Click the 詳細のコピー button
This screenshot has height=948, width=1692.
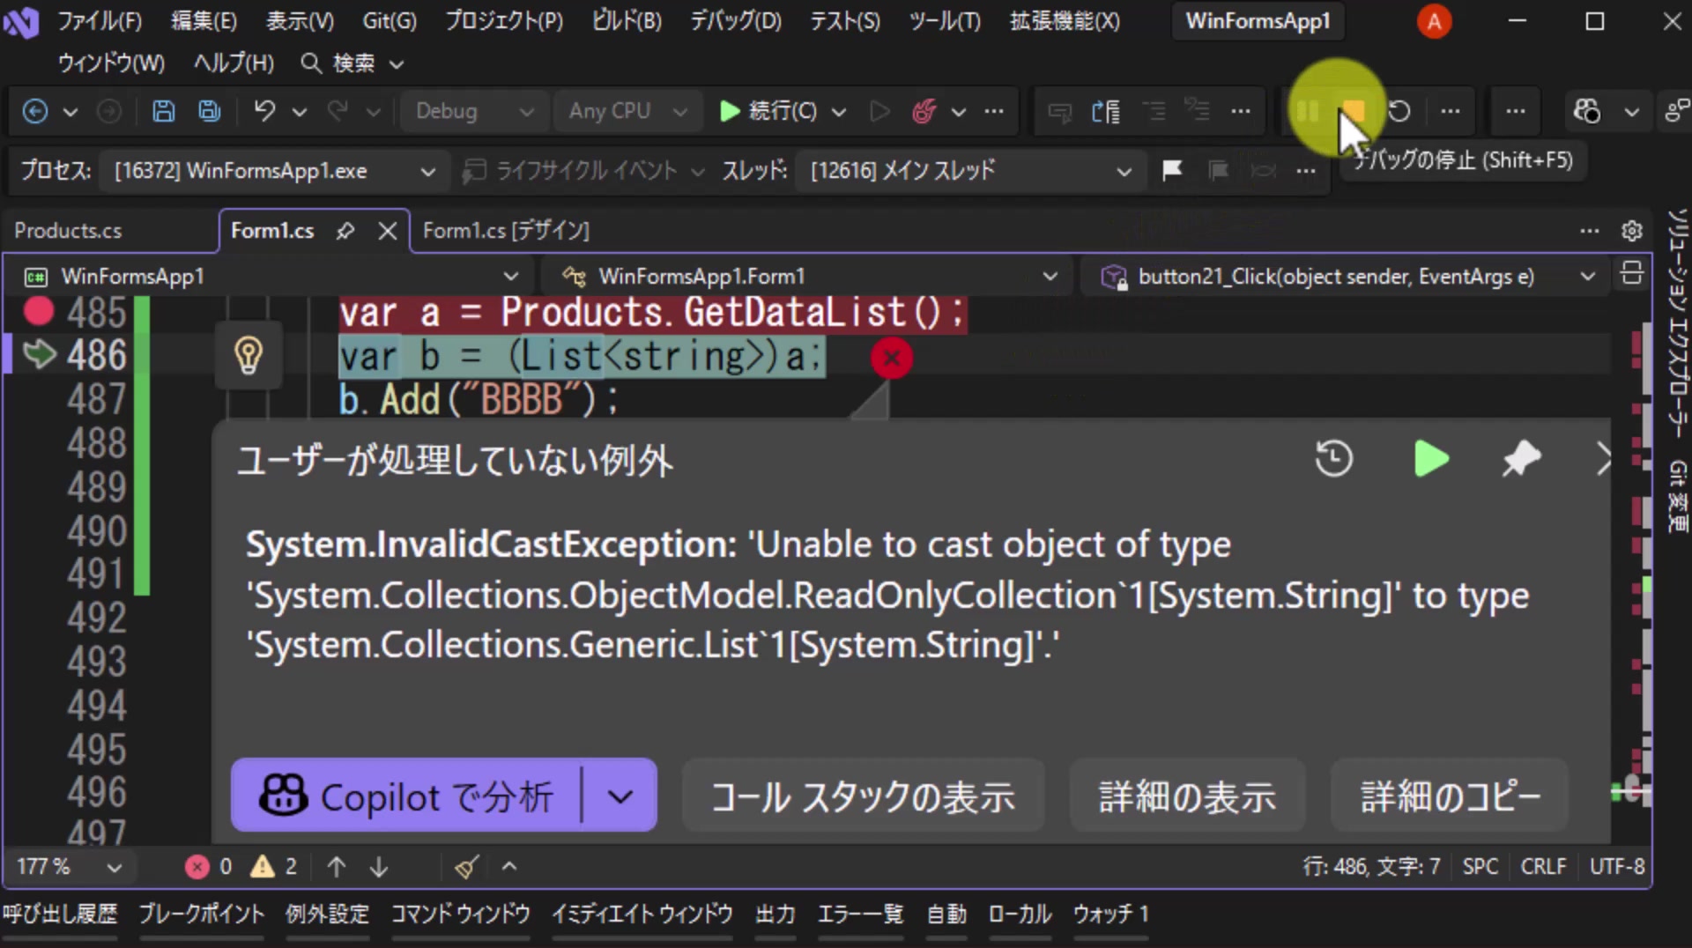point(1450,796)
